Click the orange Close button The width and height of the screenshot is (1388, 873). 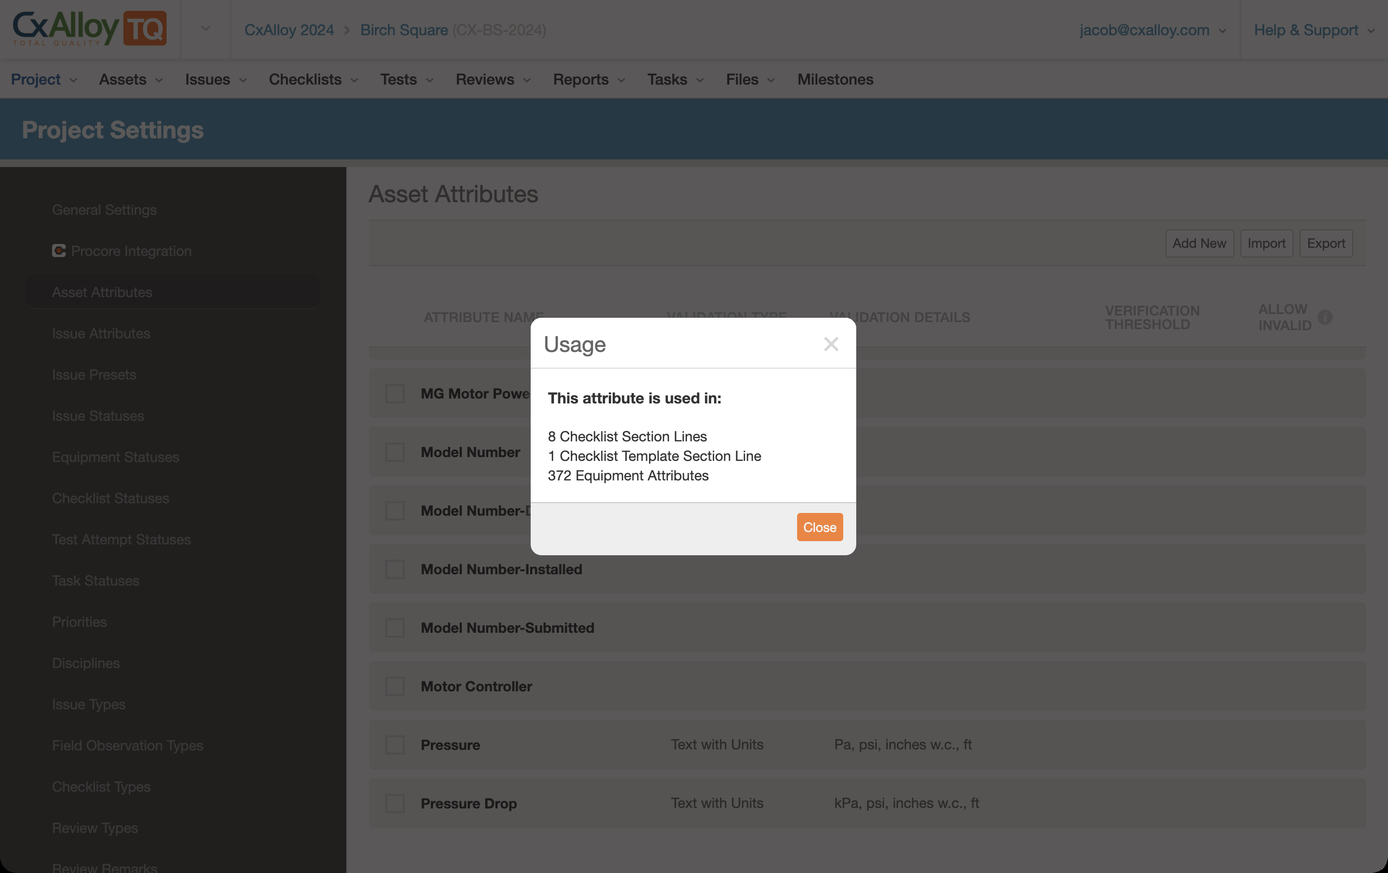click(x=820, y=527)
